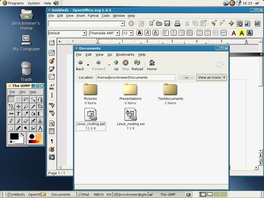Image resolution: width=264 pixels, height=198 pixels.
Task: Select the Clone stamp tool
Action: point(40,121)
